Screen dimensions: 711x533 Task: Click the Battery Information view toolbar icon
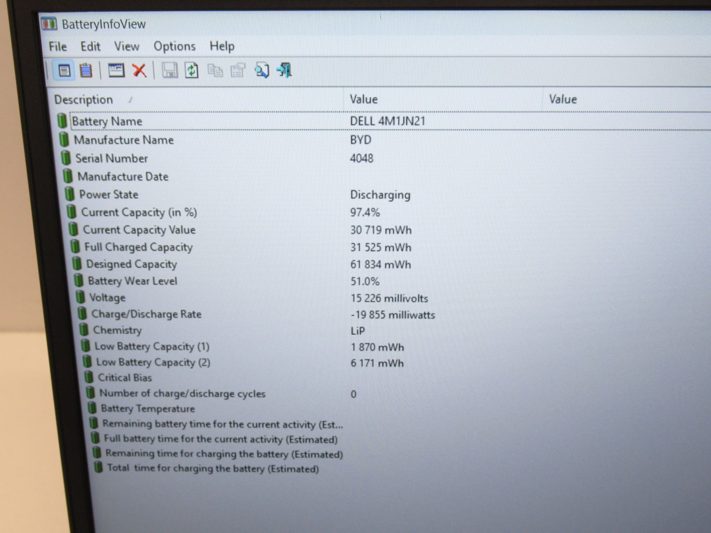tap(64, 70)
